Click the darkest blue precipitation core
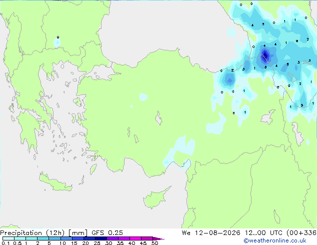The width and height of the screenshot is (317, 245). pos(265,55)
